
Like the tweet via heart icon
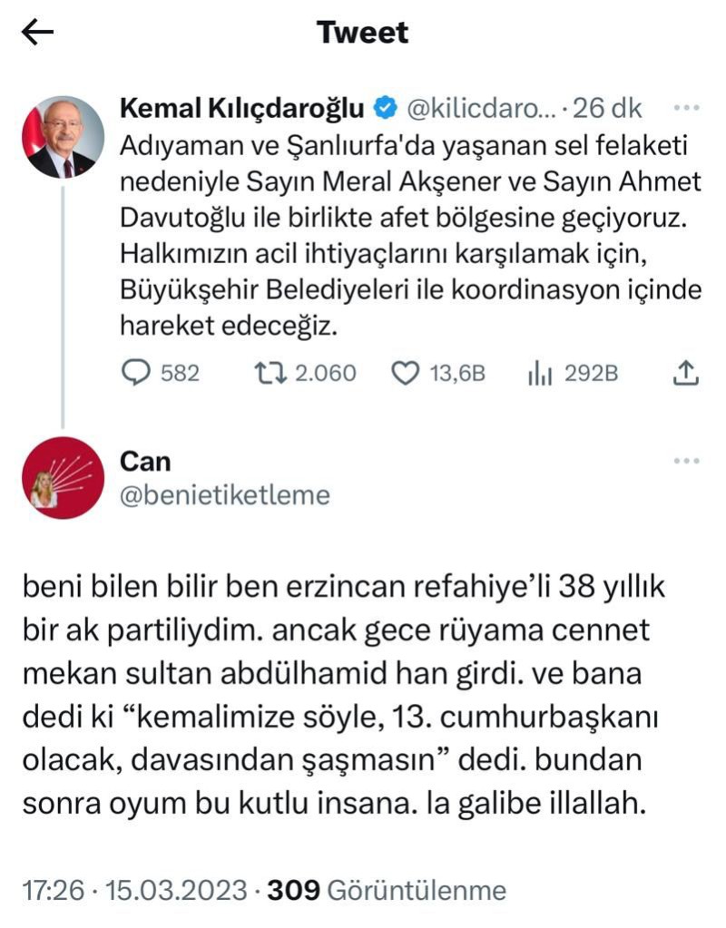click(x=405, y=373)
